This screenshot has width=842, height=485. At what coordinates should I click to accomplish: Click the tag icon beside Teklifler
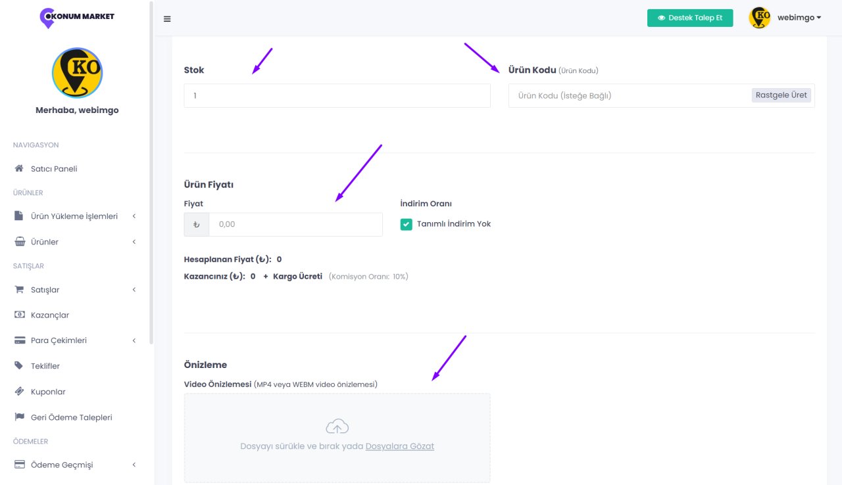tap(19, 365)
